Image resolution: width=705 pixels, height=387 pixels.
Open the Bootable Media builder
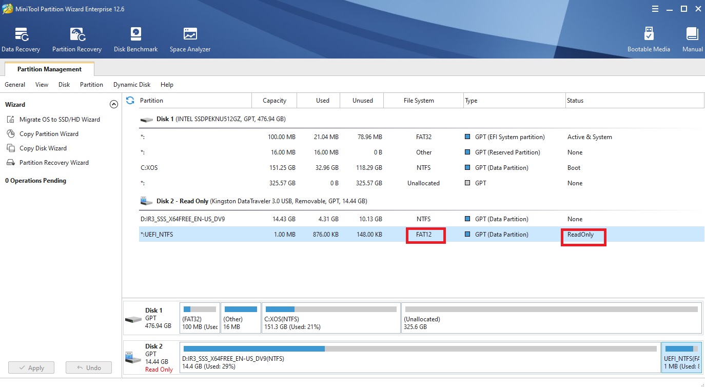(x=649, y=40)
